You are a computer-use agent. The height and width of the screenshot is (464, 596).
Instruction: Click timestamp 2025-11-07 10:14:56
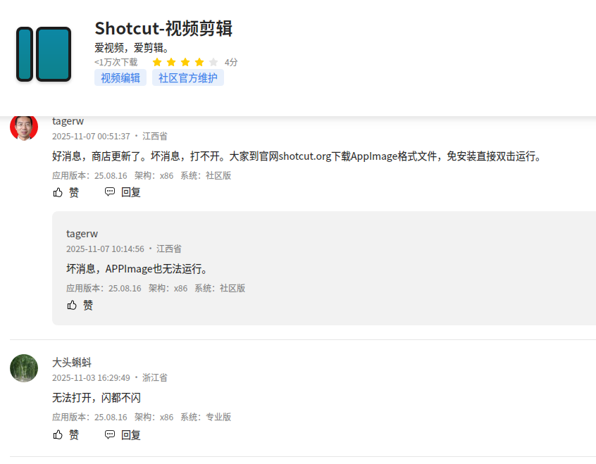105,249
